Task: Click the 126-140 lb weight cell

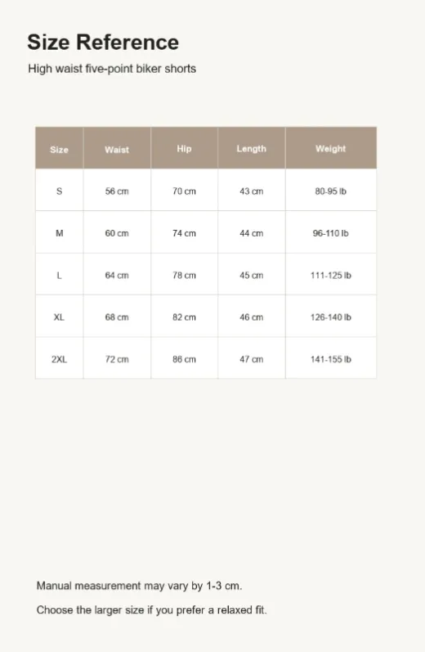Action: point(331,317)
